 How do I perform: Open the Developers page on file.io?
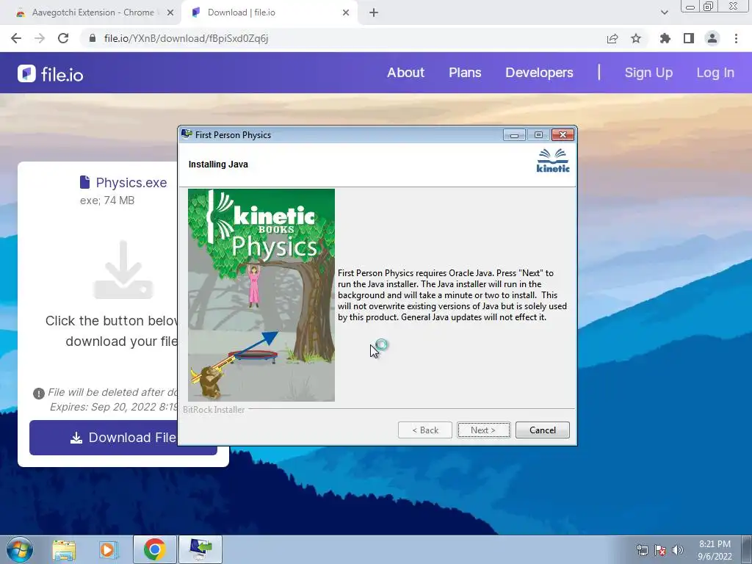[x=539, y=73]
